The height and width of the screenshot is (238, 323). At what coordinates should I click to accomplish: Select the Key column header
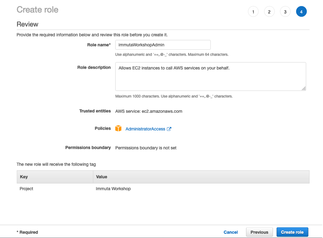tap(55, 177)
